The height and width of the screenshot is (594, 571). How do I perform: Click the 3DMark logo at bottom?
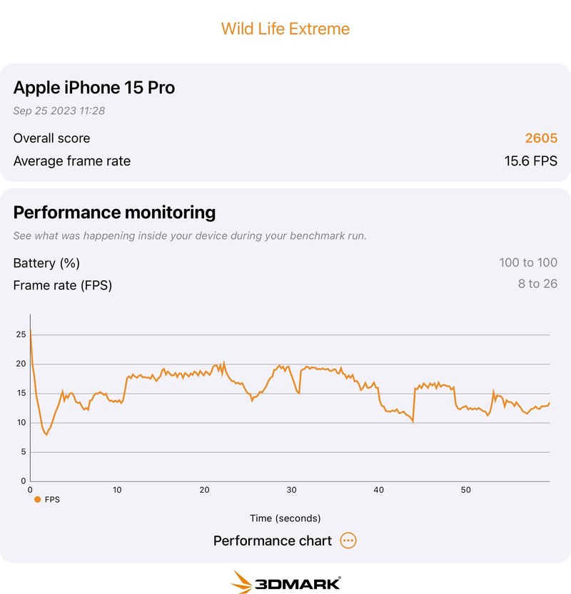(285, 582)
